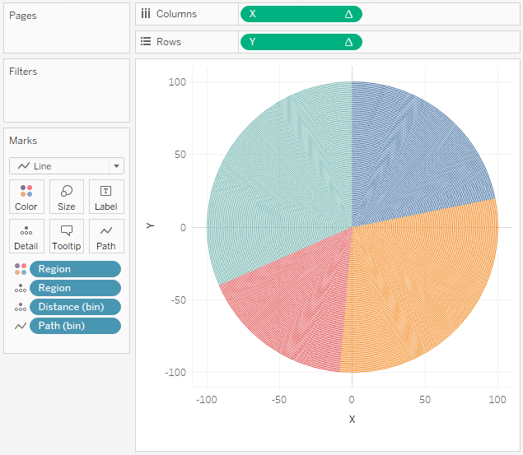
Task: Click detail icon beside second Region pill
Action: [21, 288]
